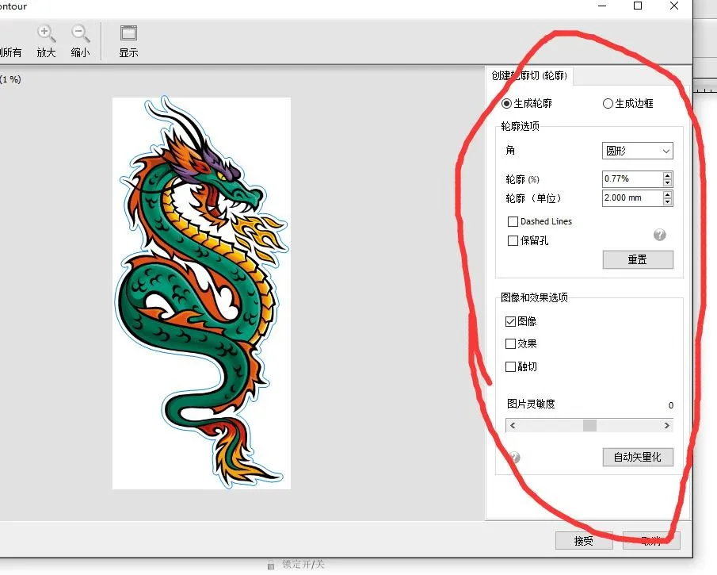The image size is (717, 575).
Task: Select the 生成轮廓 radio button
Action: pos(506,103)
